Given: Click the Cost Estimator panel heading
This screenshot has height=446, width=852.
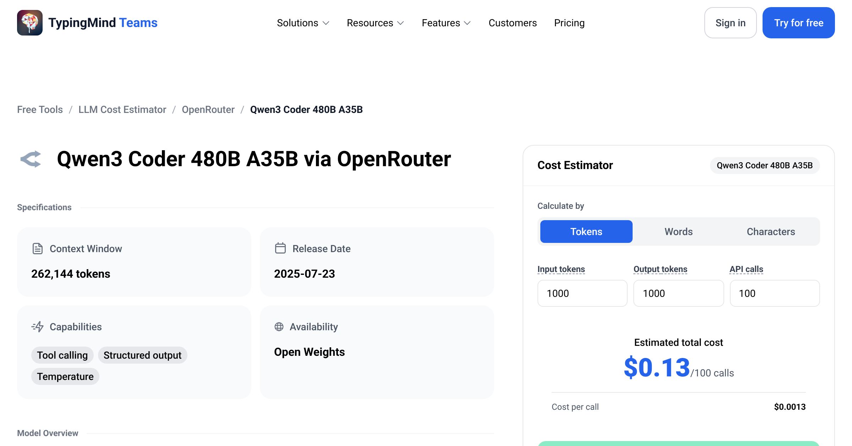Looking at the screenshot, I should coord(575,165).
